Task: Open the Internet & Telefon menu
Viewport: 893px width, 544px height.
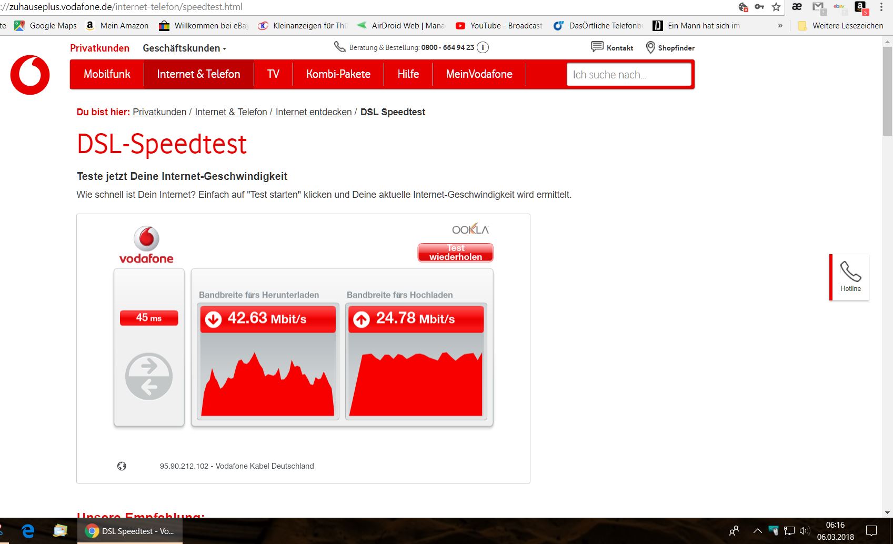Action: coord(198,74)
